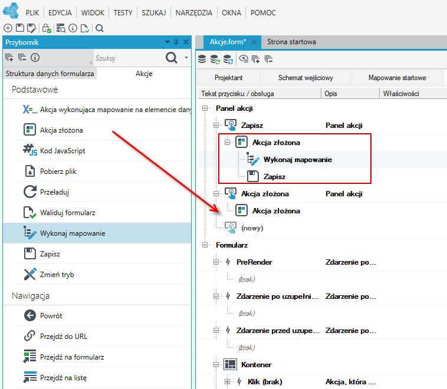Click the expand-all icon in the Przybornik panel
The width and height of the screenshot is (447, 389).
(x=9, y=58)
